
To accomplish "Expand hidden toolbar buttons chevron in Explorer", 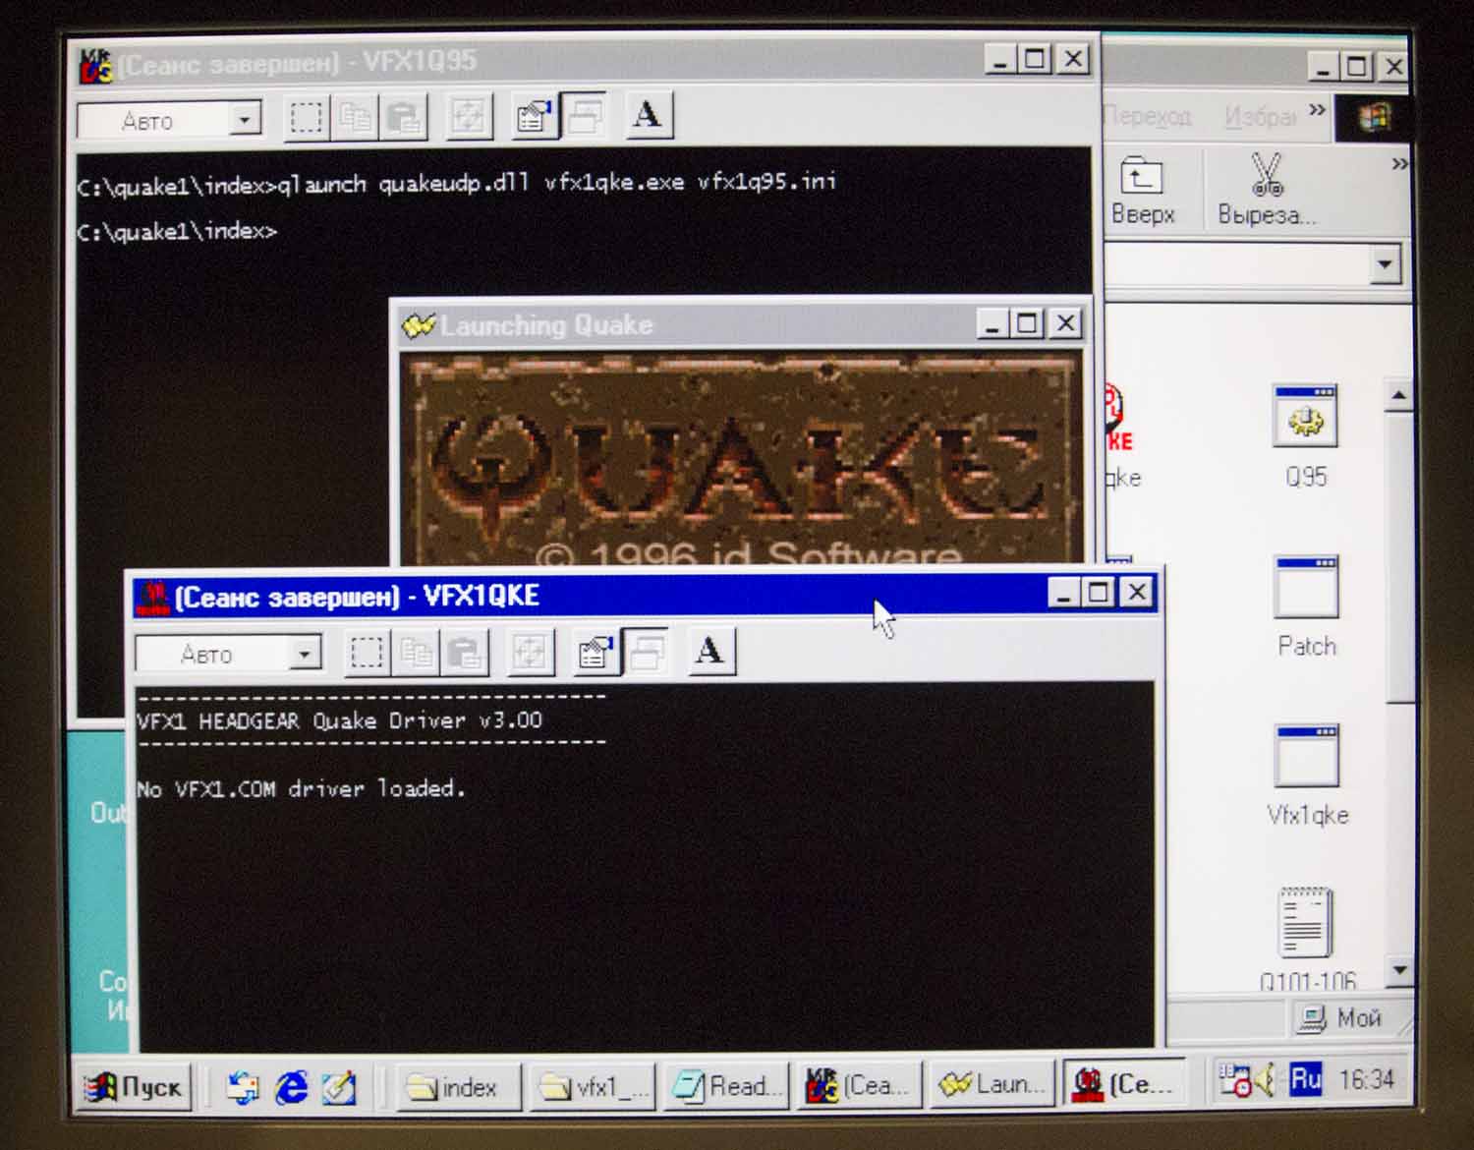I will (x=1400, y=163).
